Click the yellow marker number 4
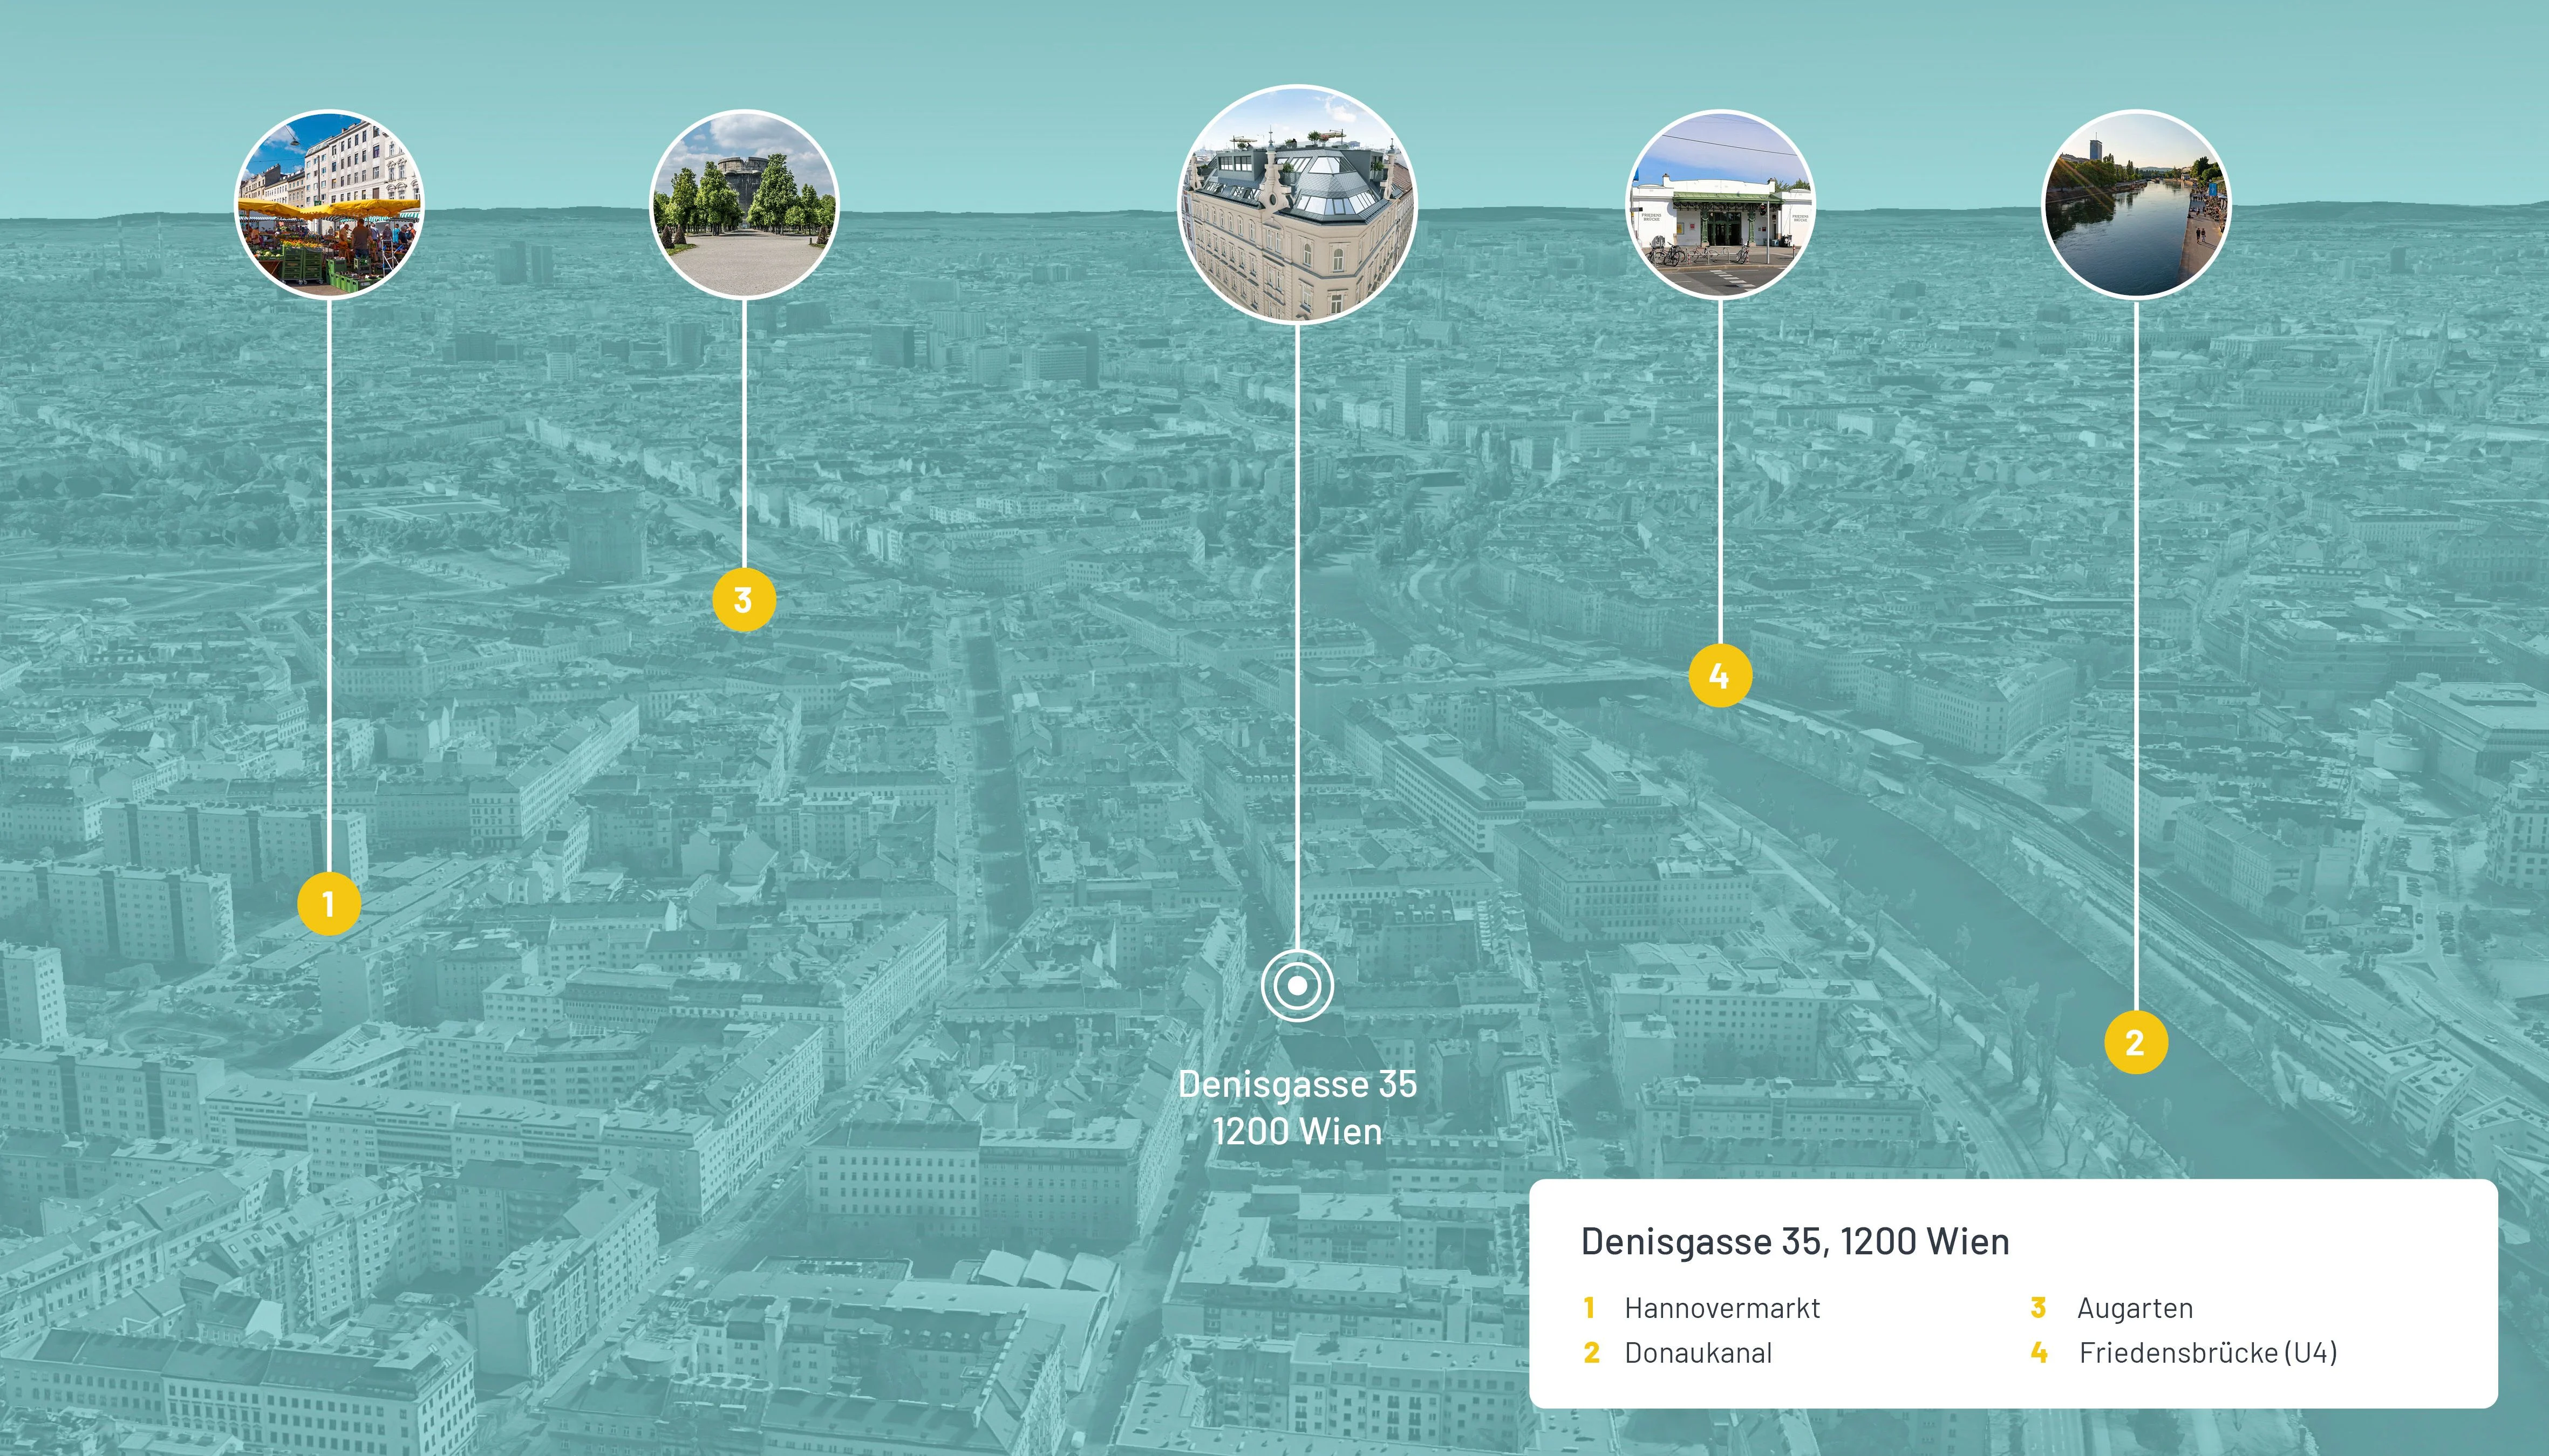Screen dimensions: 2549x1456 [1720, 676]
